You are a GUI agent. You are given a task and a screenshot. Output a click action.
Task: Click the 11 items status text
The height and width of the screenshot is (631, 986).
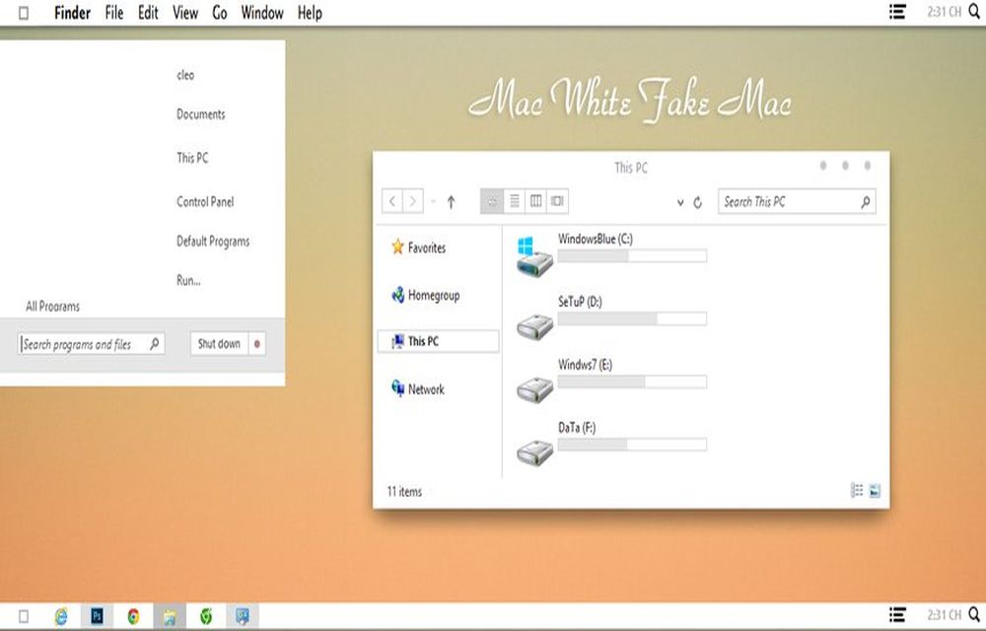[x=404, y=491]
